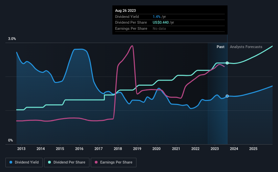Viewport: 278px width, 172px height.
Task: Click the 3.0% y-axis label
Action: [x=12, y=39]
